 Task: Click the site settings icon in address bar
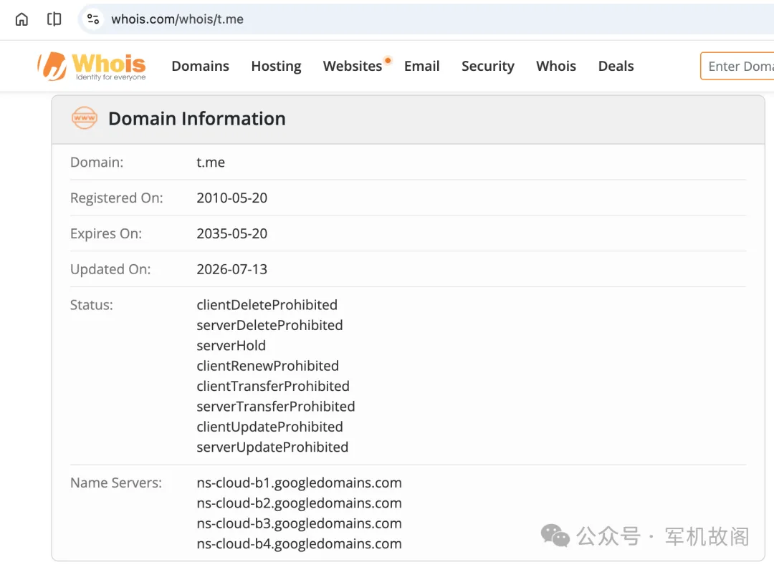[x=92, y=19]
